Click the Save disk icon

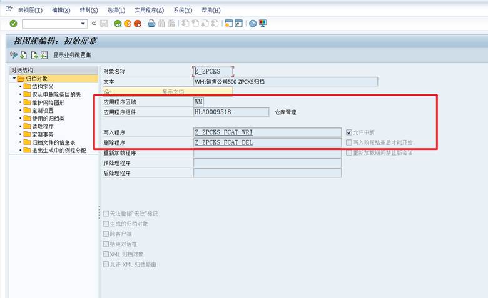pyautogui.click(x=104, y=24)
